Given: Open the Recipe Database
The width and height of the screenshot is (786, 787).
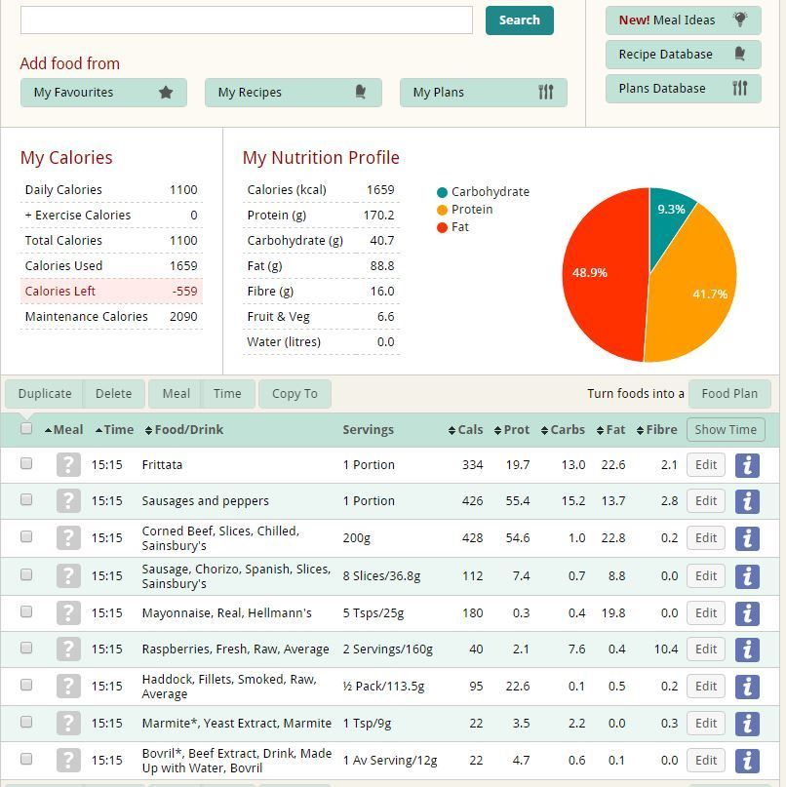Looking at the screenshot, I should [x=683, y=55].
